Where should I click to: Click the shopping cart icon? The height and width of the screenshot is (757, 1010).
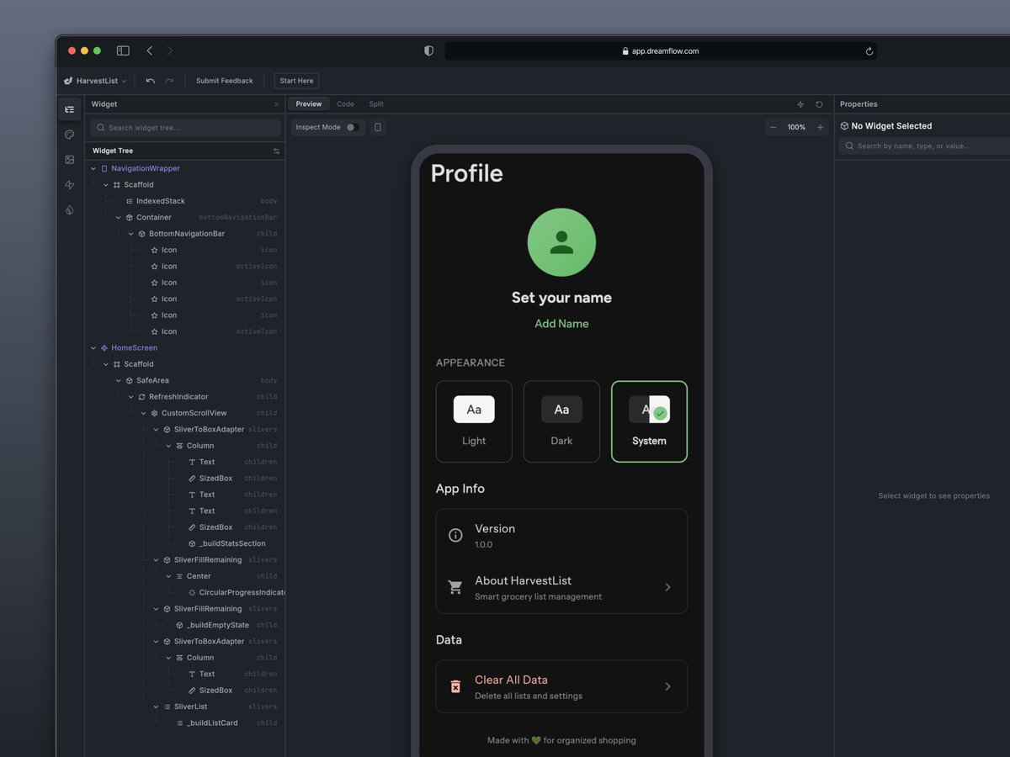coord(455,587)
